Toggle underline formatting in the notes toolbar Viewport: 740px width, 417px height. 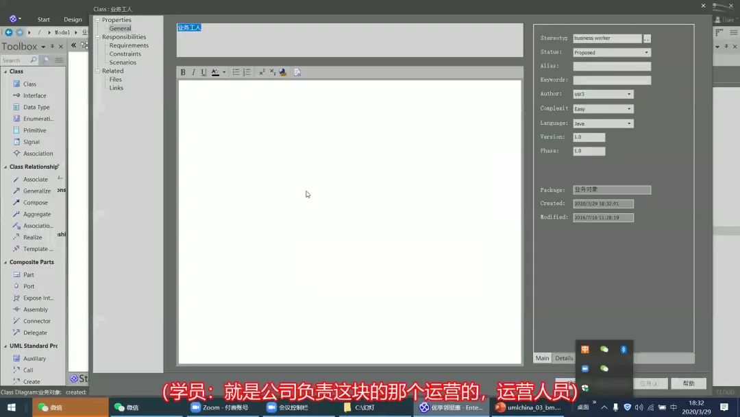point(203,72)
